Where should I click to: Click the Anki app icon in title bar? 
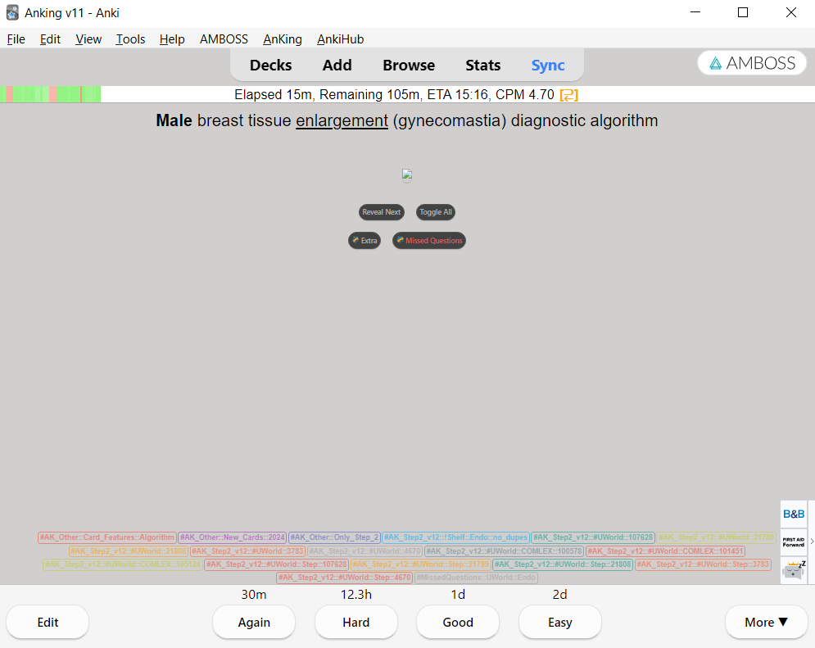(12, 13)
